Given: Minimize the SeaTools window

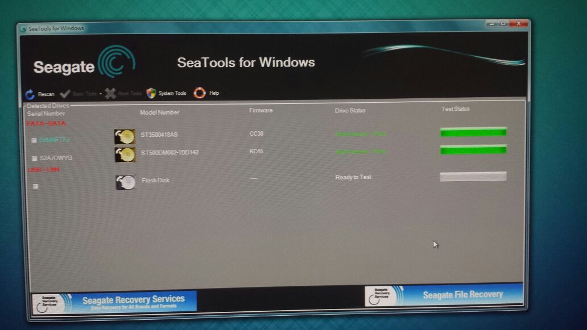Looking at the screenshot, I should click(x=491, y=23).
